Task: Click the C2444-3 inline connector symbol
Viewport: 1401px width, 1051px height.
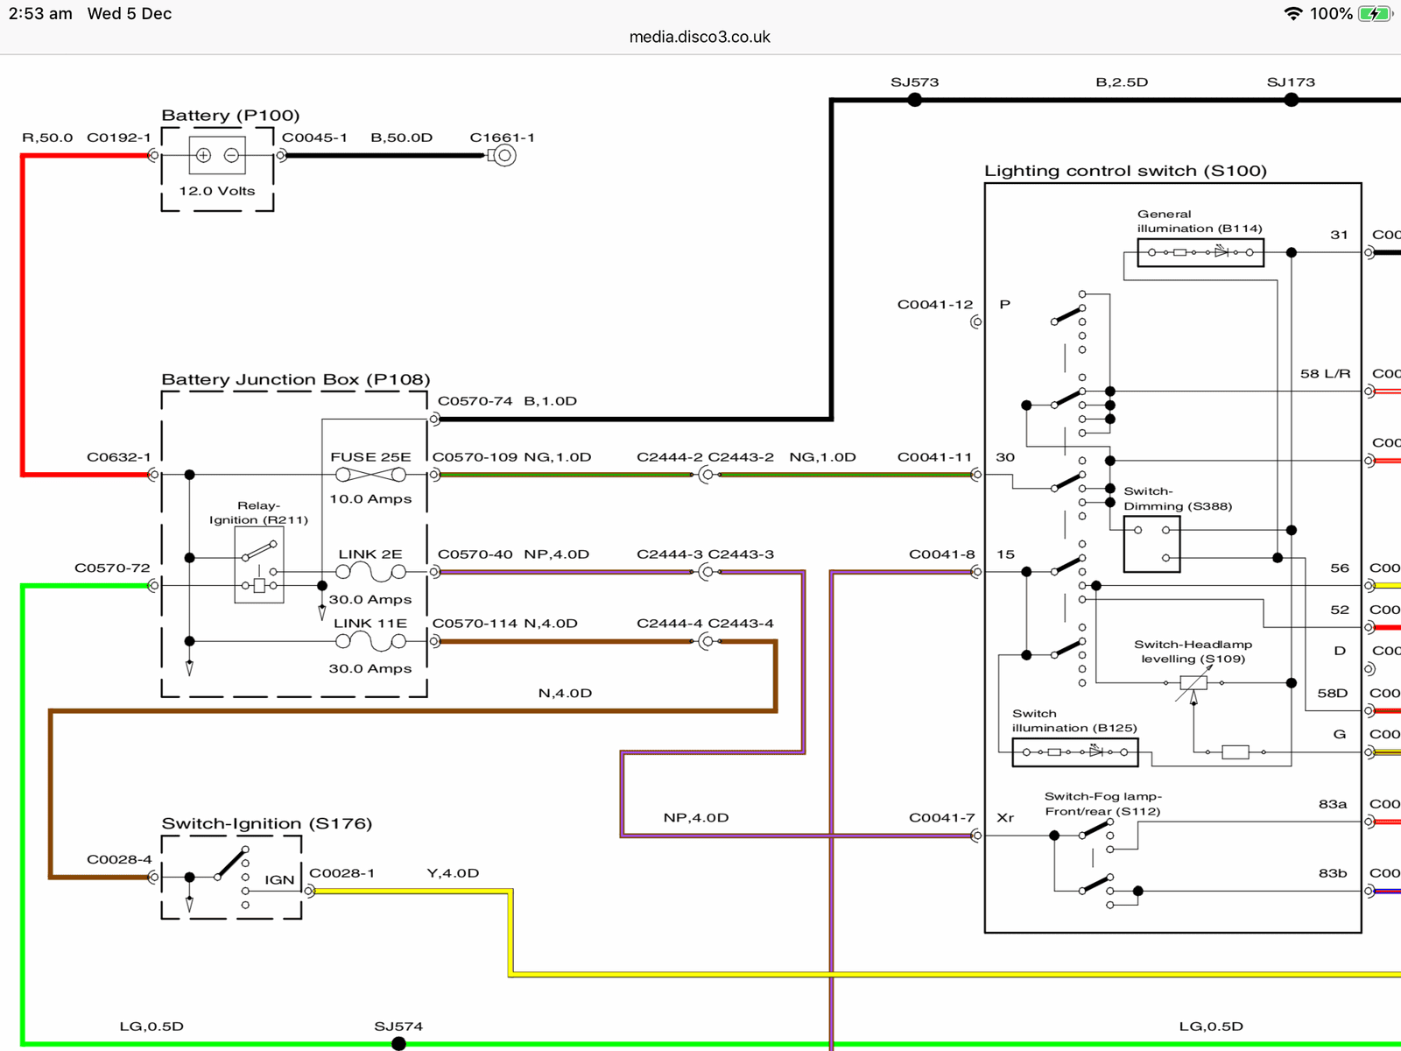Action: (x=706, y=572)
